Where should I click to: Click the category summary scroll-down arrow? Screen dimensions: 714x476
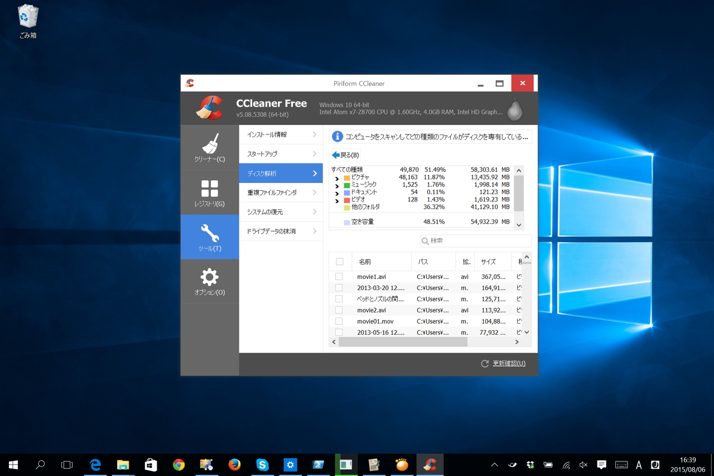coord(519,225)
